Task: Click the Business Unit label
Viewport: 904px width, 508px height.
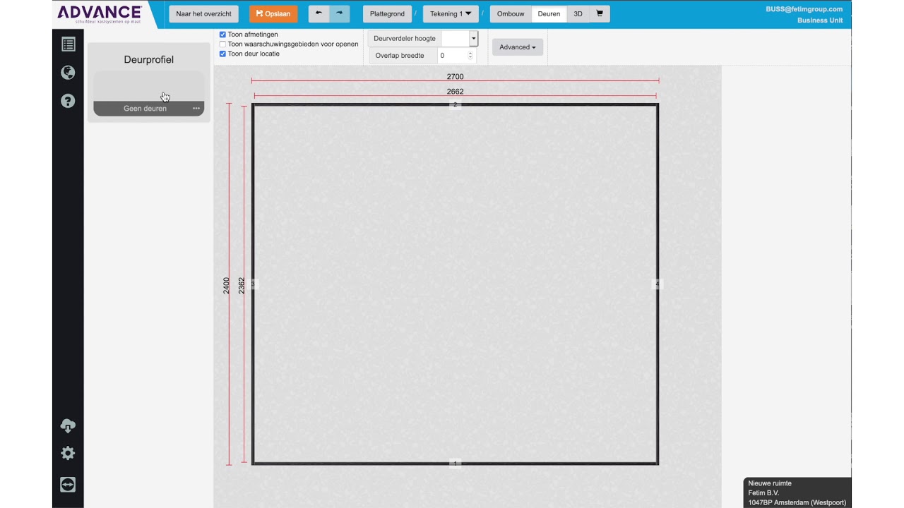Action: coord(820,20)
